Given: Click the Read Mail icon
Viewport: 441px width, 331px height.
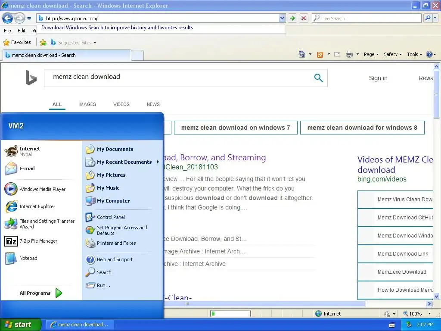Looking at the screenshot, I should [x=337, y=54].
